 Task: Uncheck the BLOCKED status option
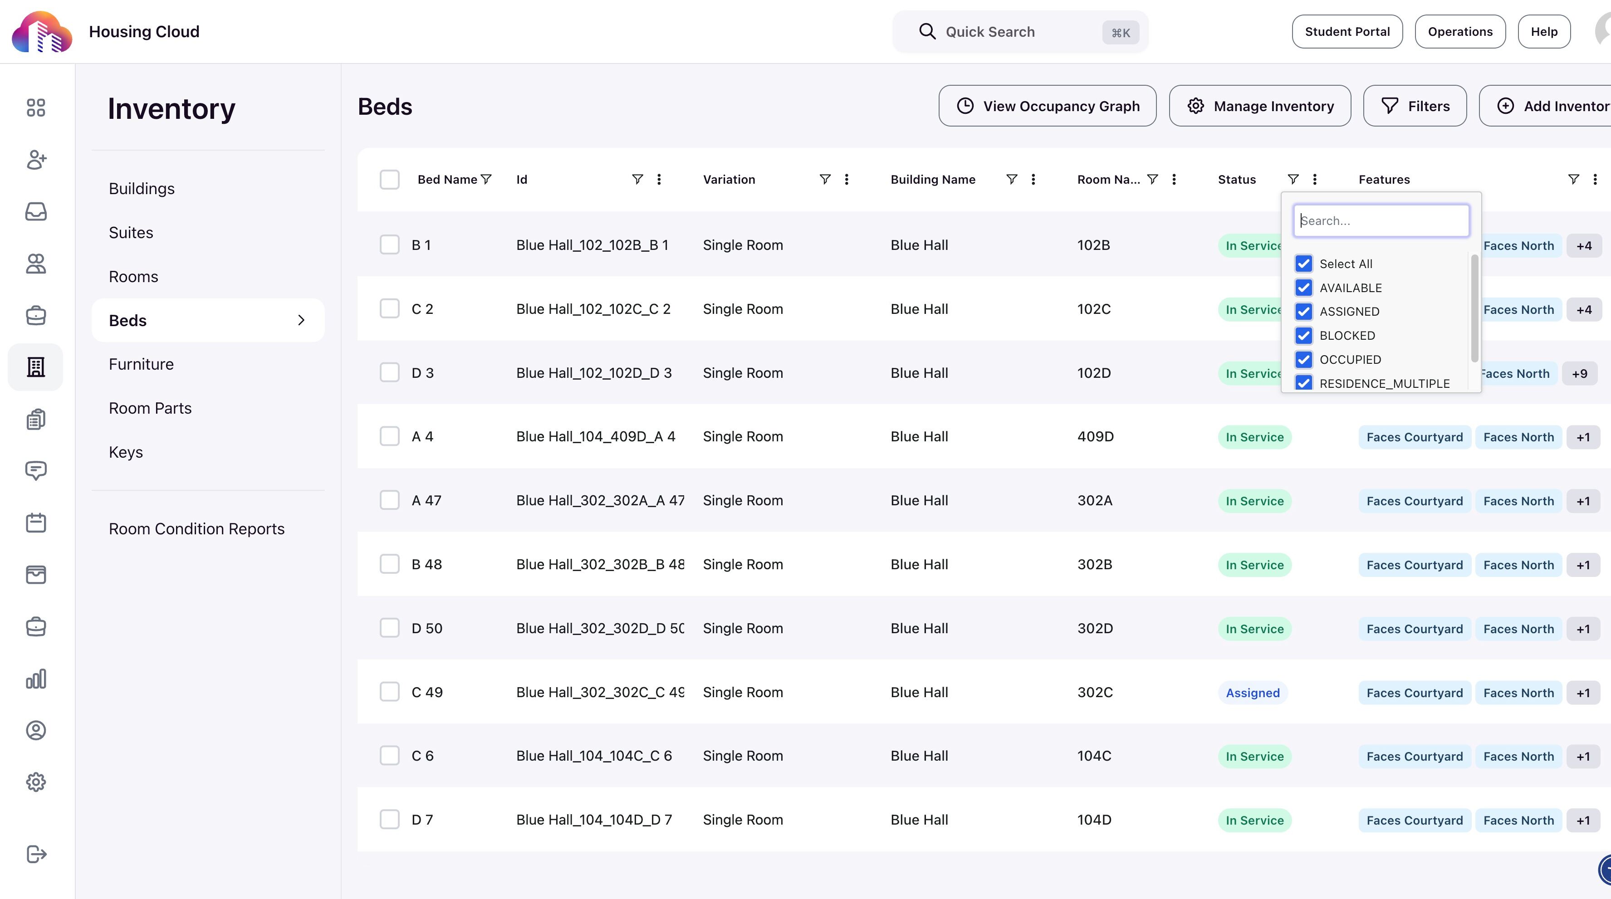[x=1303, y=336]
